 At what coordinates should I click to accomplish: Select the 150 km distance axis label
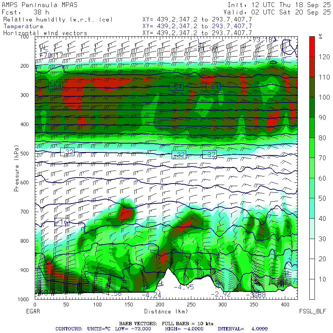129,305
